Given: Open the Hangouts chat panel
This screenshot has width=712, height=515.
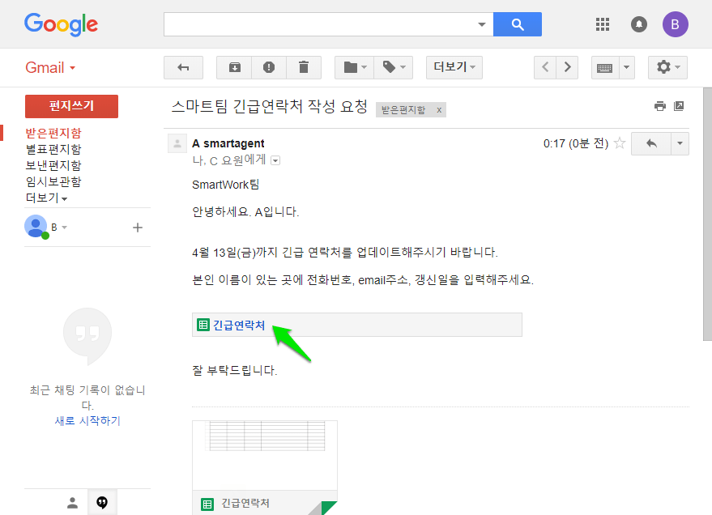Looking at the screenshot, I should point(102,502).
